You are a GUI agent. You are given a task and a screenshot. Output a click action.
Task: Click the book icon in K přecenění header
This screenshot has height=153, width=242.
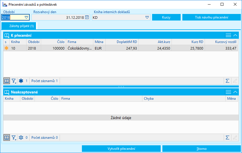[x=7, y=35]
